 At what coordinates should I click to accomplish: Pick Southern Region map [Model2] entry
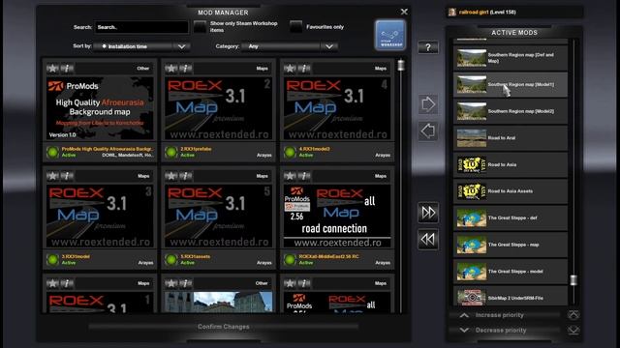[511, 111]
